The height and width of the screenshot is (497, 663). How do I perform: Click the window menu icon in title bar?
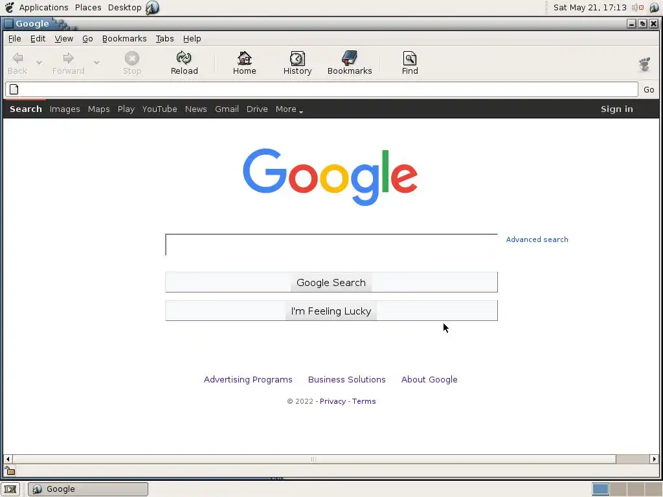coord(8,24)
